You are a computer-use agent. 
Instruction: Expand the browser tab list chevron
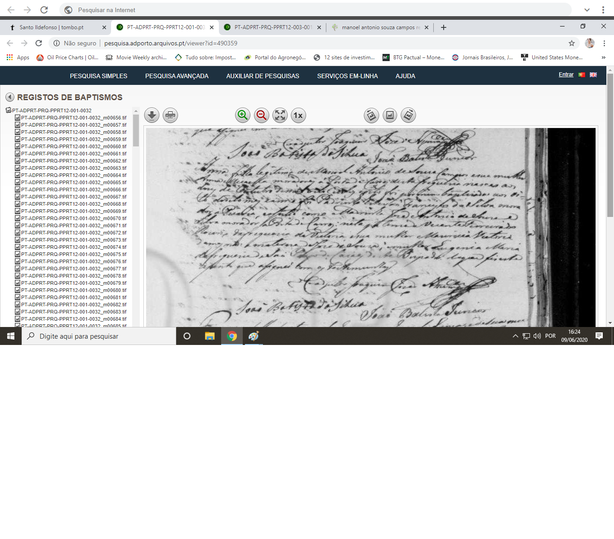(x=587, y=10)
